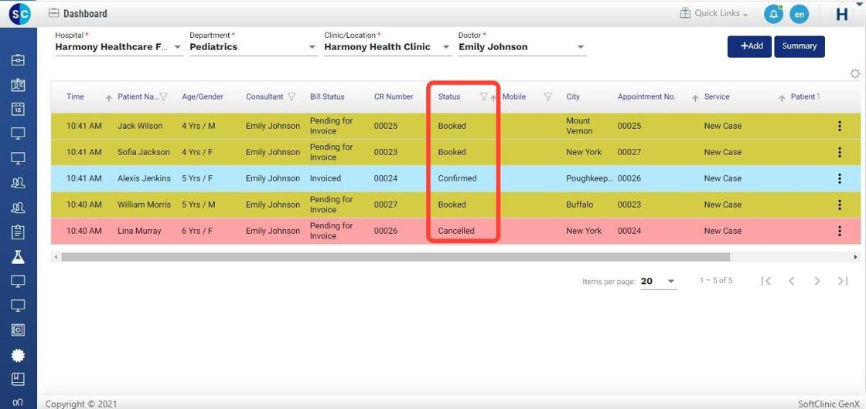Image resolution: width=866 pixels, height=409 pixels.
Task: Click the Dashboard briefcase icon in header
Action: coord(53,13)
